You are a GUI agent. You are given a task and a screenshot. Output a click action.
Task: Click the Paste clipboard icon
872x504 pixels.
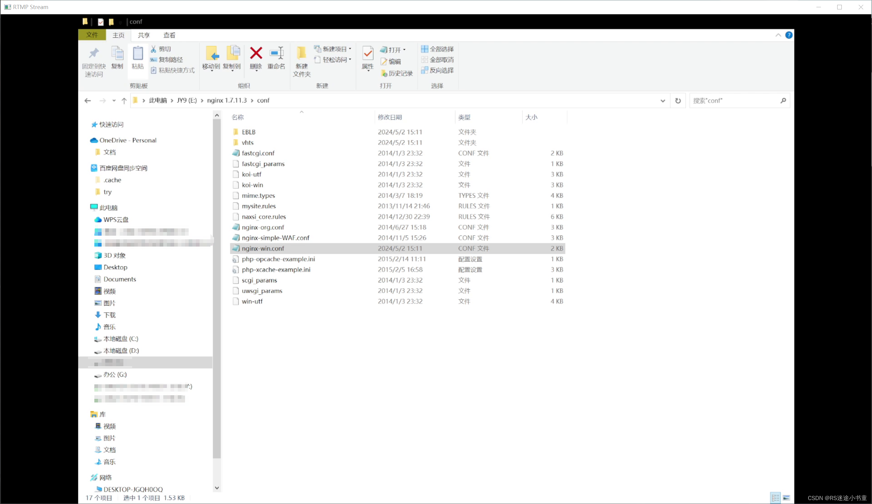point(138,54)
